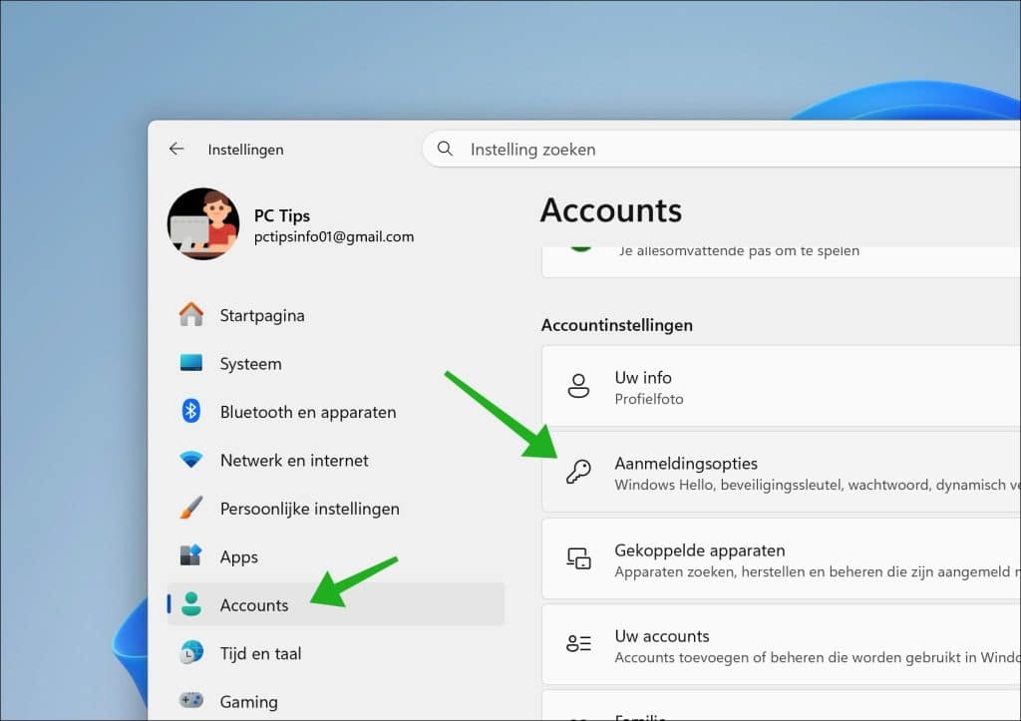Select Netwerk en internet
Screen dimensions: 1021x721
tap(335, 460)
